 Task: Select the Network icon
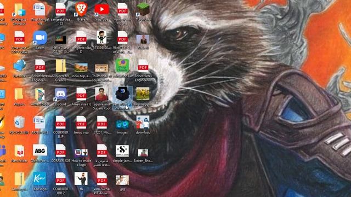click(x=19, y=66)
